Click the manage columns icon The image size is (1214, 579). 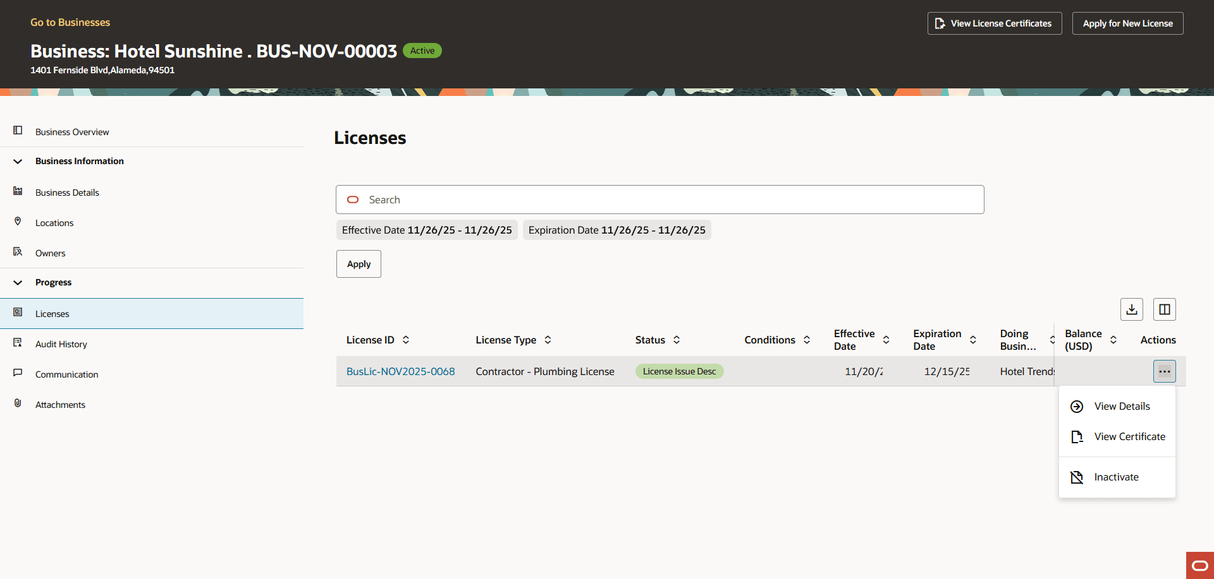point(1165,309)
